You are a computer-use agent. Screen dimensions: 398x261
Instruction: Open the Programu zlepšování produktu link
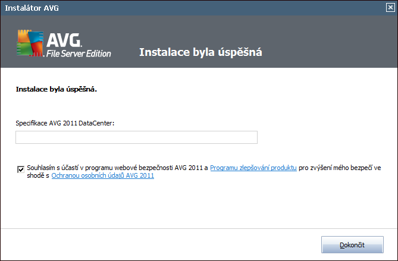pos(253,168)
